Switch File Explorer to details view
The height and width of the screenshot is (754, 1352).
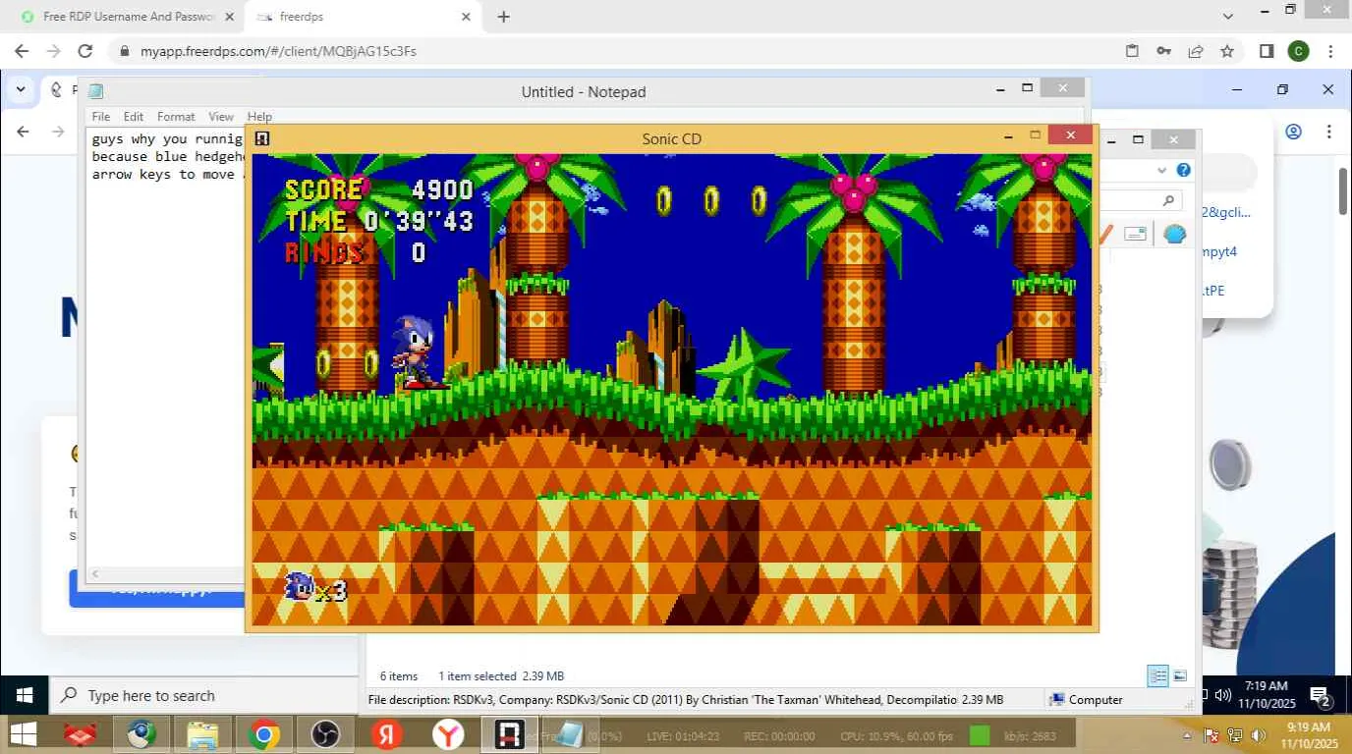click(x=1158, y=675)
